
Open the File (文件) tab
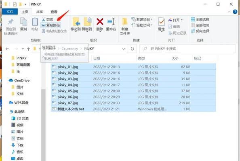point(10,12)
